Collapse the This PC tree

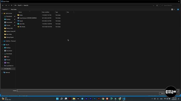point(2,45)
